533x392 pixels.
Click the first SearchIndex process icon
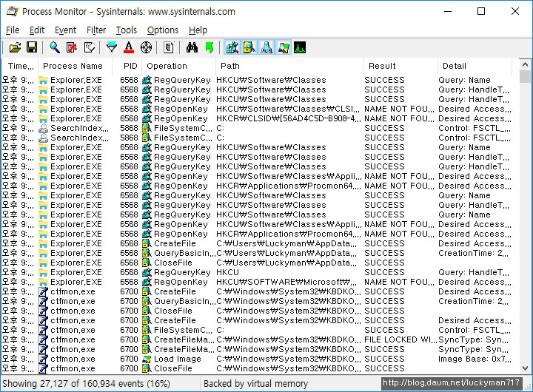[43, 129]
